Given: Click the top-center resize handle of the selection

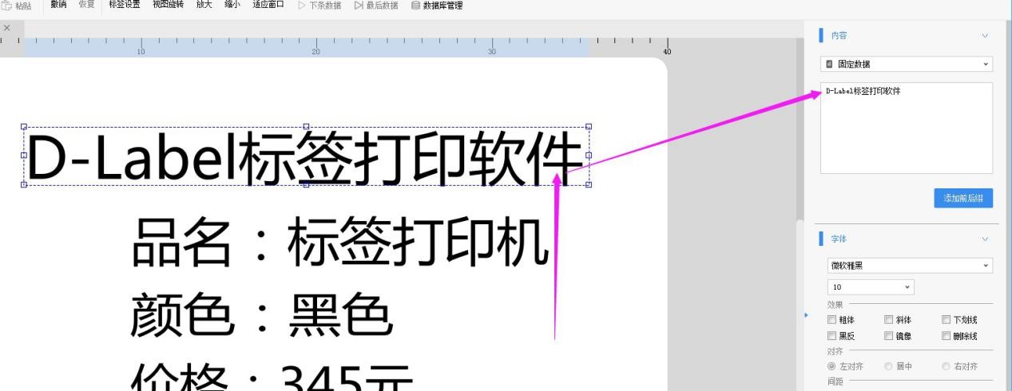Looking at the screenshot, I should click(306, 126).
